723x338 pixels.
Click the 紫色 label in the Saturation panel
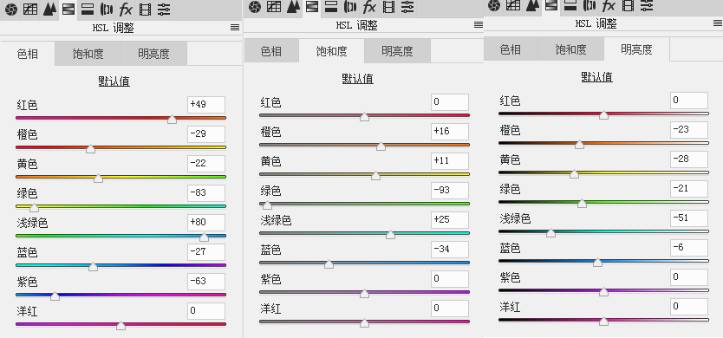270,279
